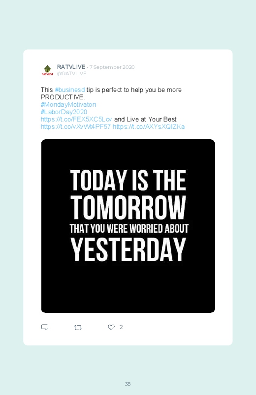Open the 7 September 2020 timestamp
The image size is (256, 395).
point(112,67)
